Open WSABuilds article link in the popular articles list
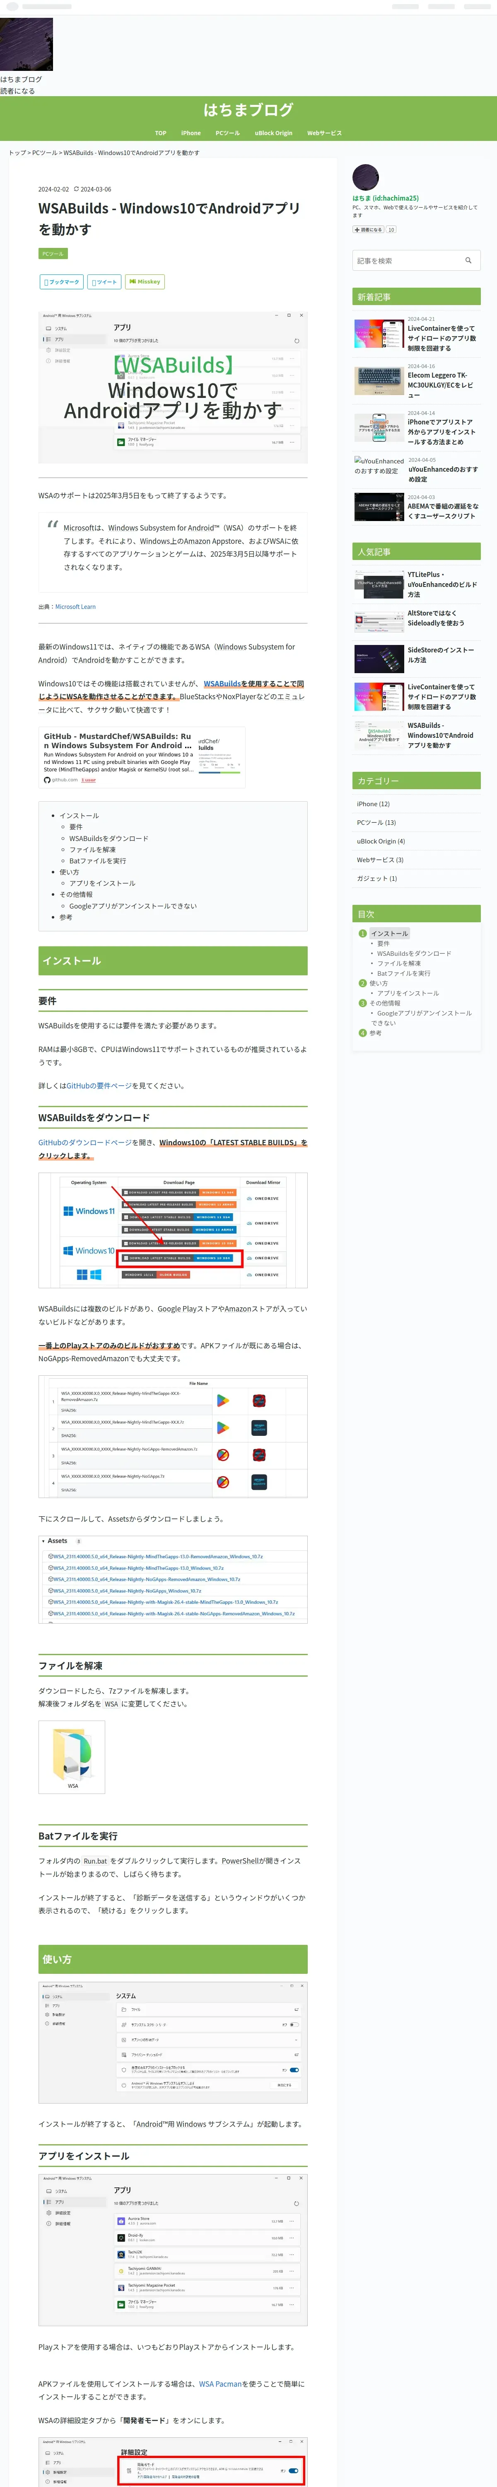The image size is (497, 2487). coord(441,735)
